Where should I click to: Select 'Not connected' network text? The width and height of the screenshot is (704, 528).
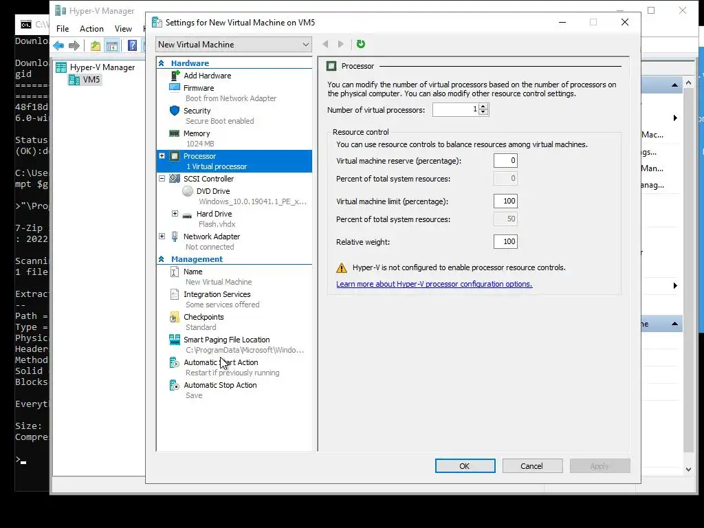[x=210, y=247]
